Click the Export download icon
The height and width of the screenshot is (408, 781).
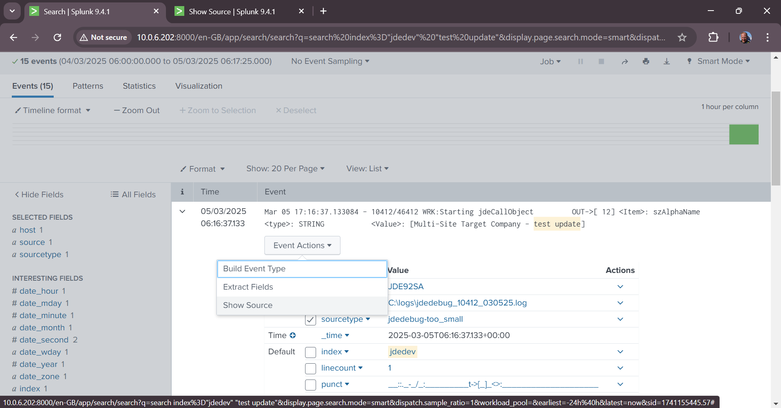pyautogui.click(x=667, y=61)
